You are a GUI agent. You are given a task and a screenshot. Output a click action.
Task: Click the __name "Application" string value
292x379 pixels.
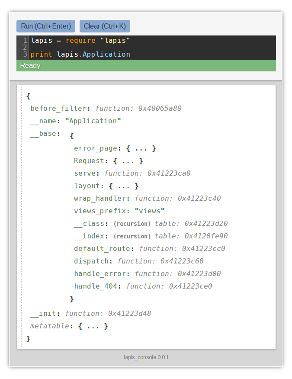[x=93, y=121]
